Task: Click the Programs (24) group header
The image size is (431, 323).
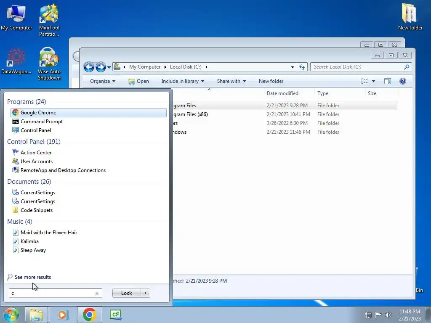Action: tap(27, 102)
